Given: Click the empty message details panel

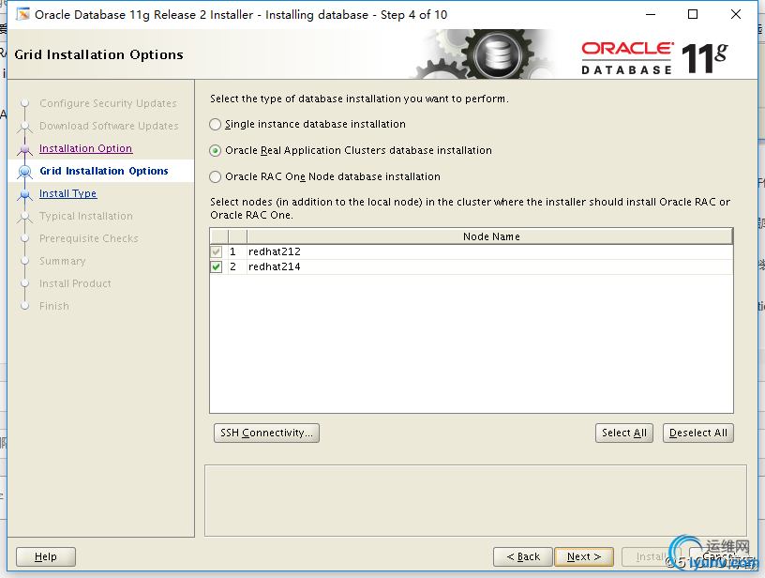Looking at the screenshot, I should tap(475, 501).
